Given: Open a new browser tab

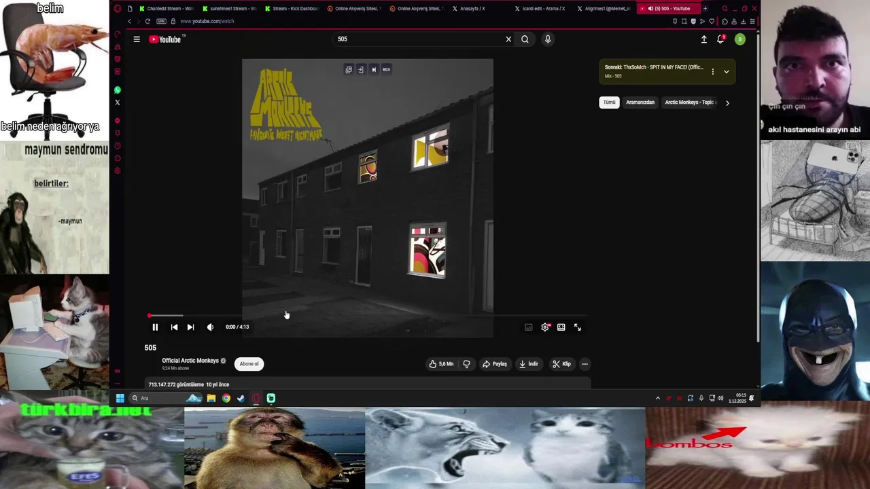Looking at the screenshot, I should (x=705, y=9).
